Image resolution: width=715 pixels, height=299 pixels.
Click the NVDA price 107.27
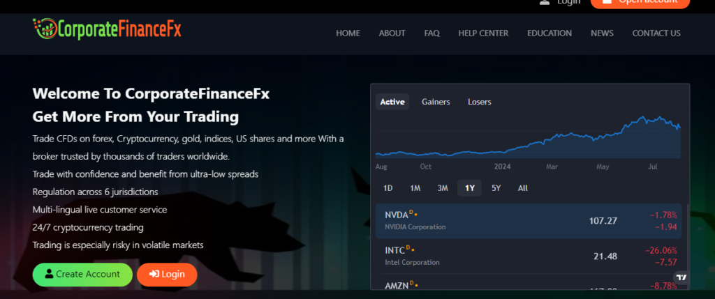pos(603,221)
